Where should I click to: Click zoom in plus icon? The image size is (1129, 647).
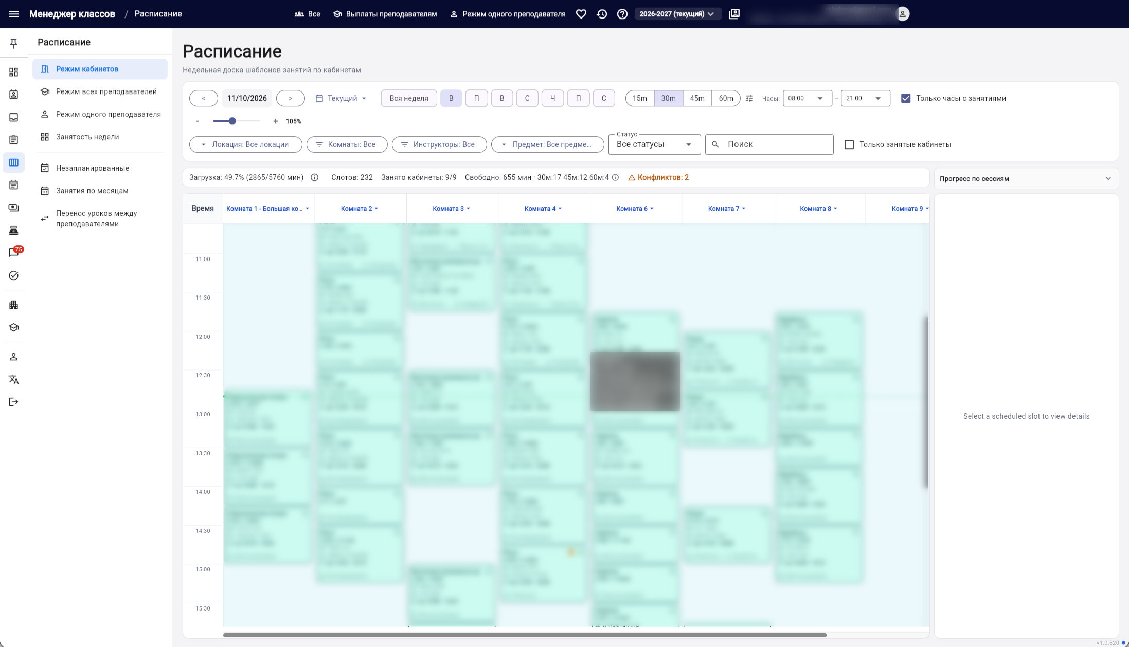pos(276,121)
